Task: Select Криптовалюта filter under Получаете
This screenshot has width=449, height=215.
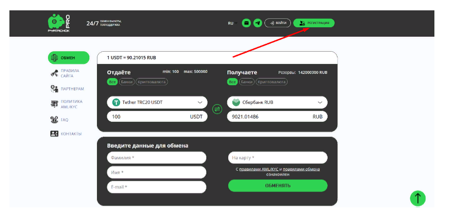Action: [272, 82]
